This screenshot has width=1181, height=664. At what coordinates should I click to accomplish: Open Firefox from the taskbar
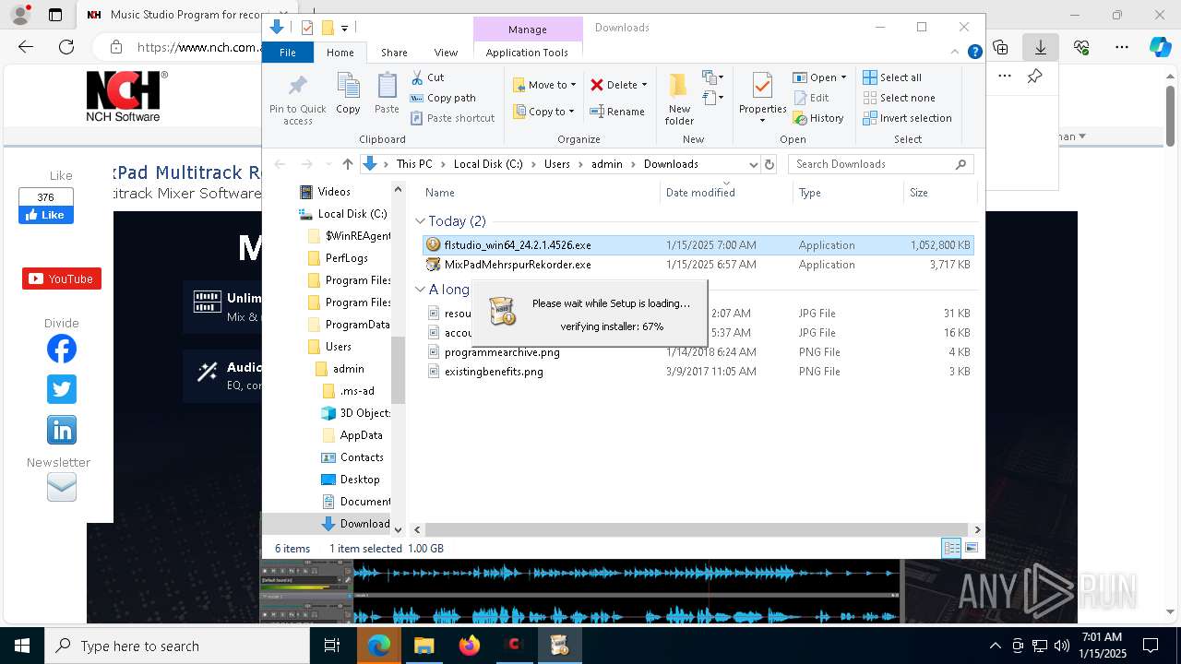(x=470, y=646)
